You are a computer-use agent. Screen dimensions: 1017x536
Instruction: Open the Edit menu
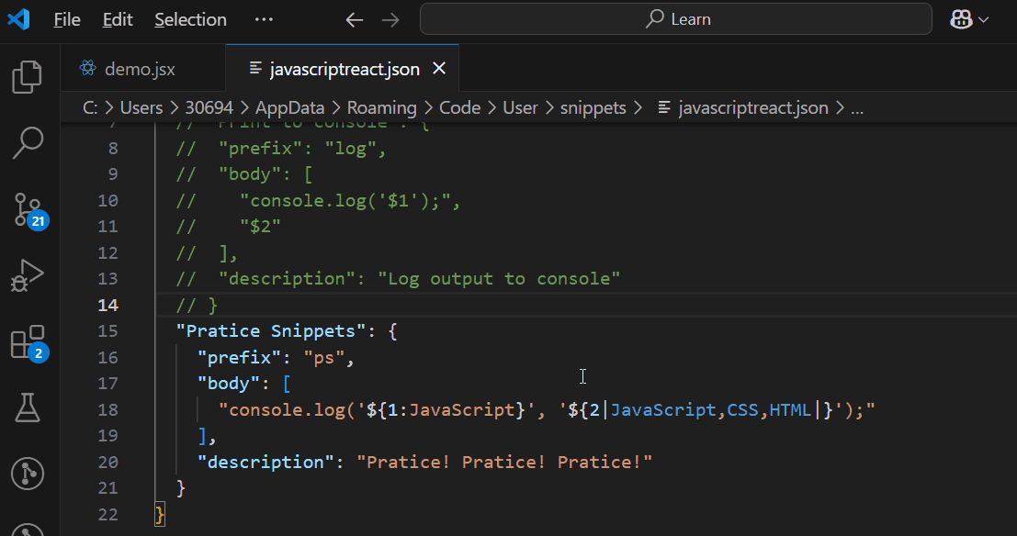click(117, 18)
